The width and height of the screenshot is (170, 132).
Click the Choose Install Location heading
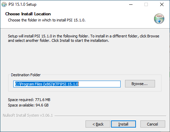28,14
